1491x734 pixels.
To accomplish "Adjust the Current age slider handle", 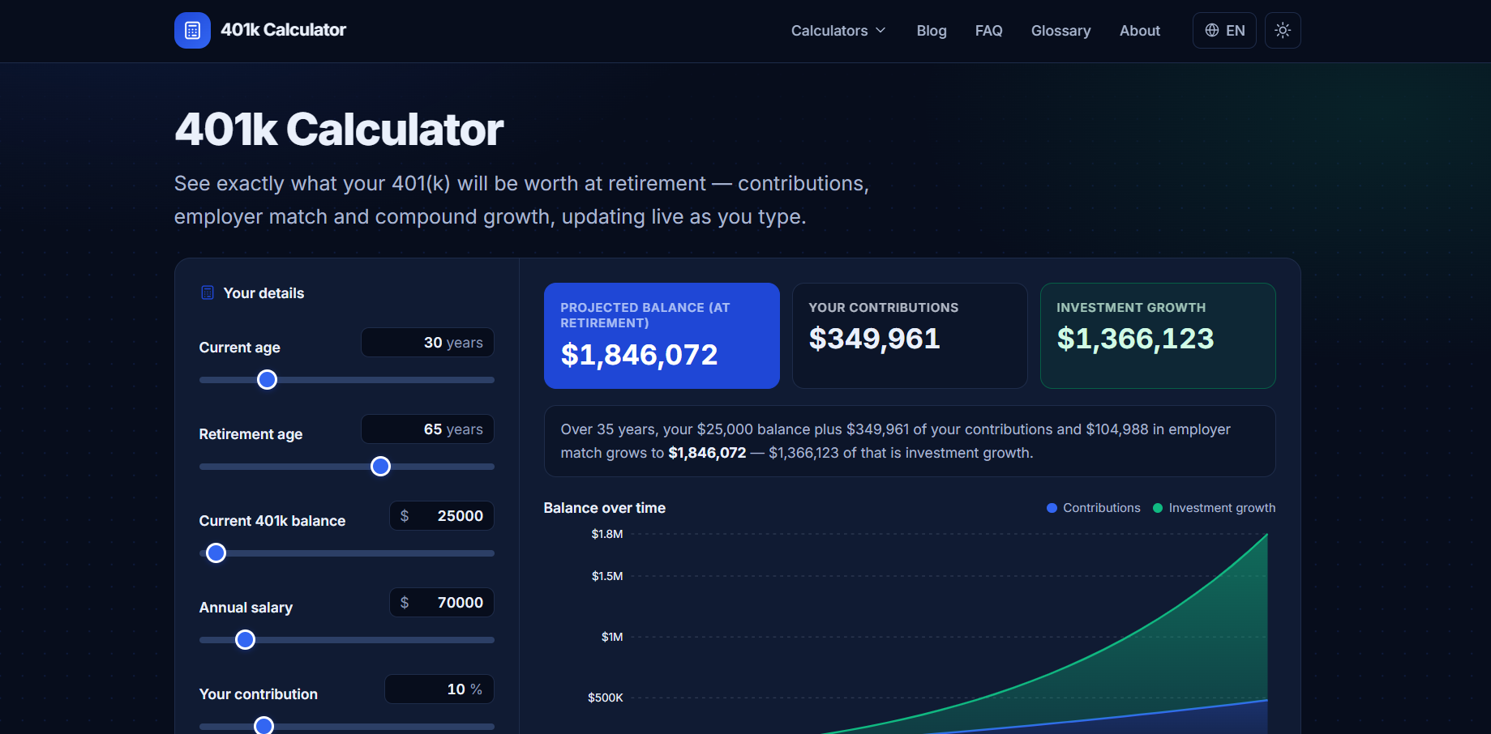I will pyautogui.click(x=267, y=380).
